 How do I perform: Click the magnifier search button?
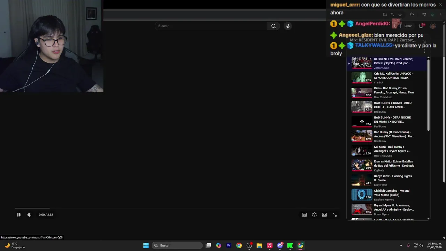[x=274, y=26]
